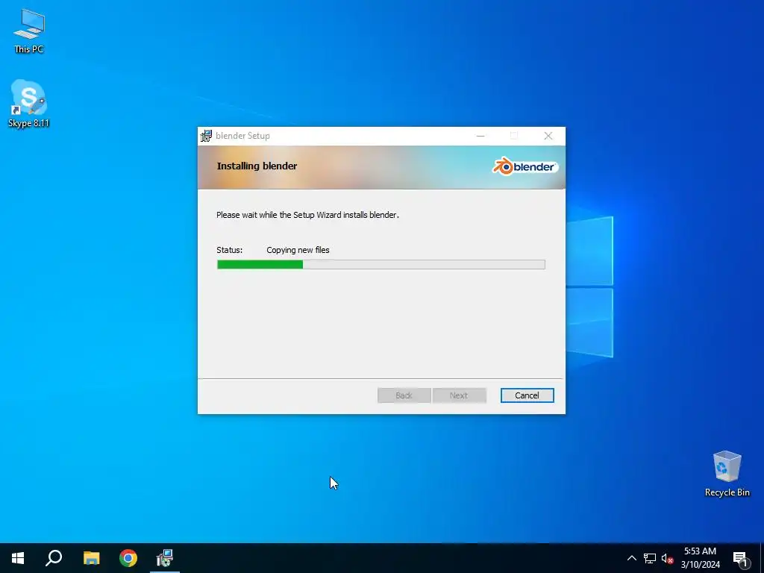Select the Recycle Bin desktop icon
This screenshot has height=573, width=764.
[x=727, y=474]
